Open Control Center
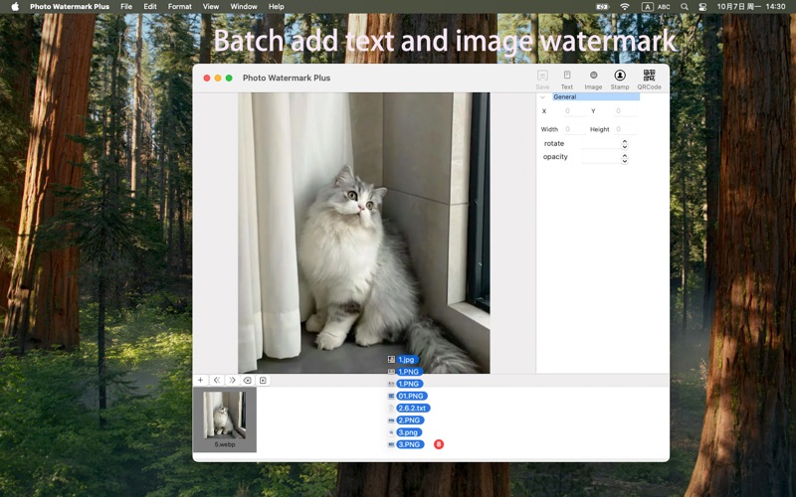Image resolution: width=796 pixels, height=497 pixels. point(702,7)
